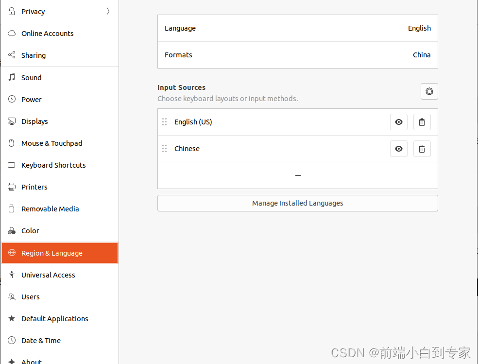
Task: Click the Keyboard Shortcuts keyboard icon
Action: [x=12, y=165]
